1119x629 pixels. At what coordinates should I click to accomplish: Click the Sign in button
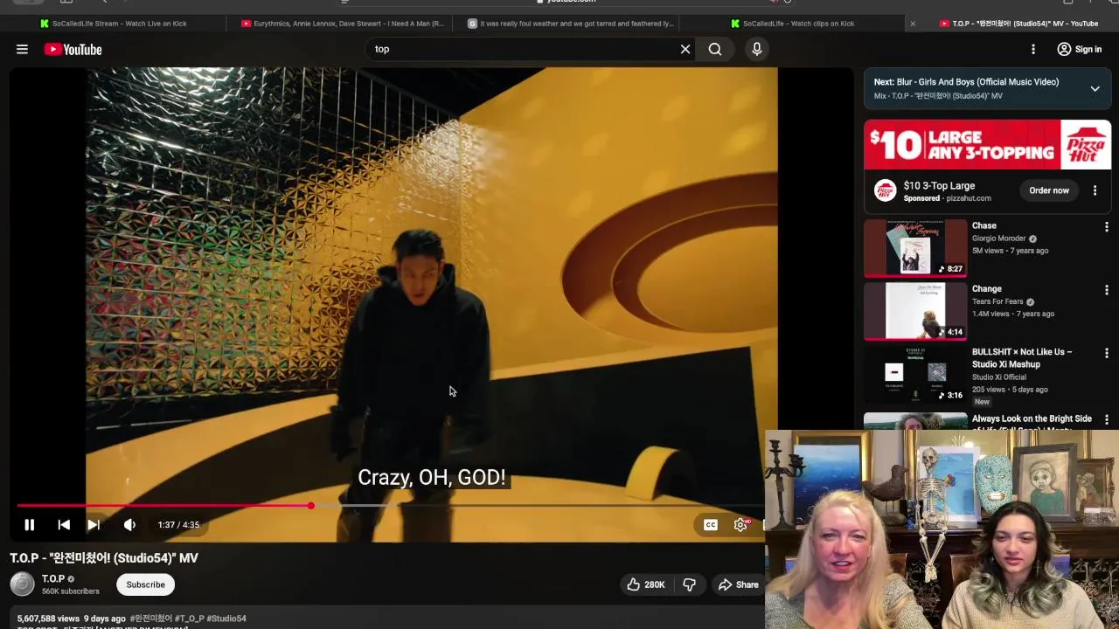pos(1080,49)
